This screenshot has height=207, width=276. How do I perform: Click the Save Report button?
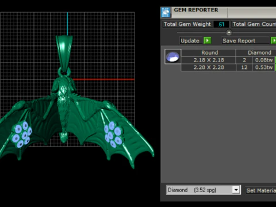(x=246, y=41)
